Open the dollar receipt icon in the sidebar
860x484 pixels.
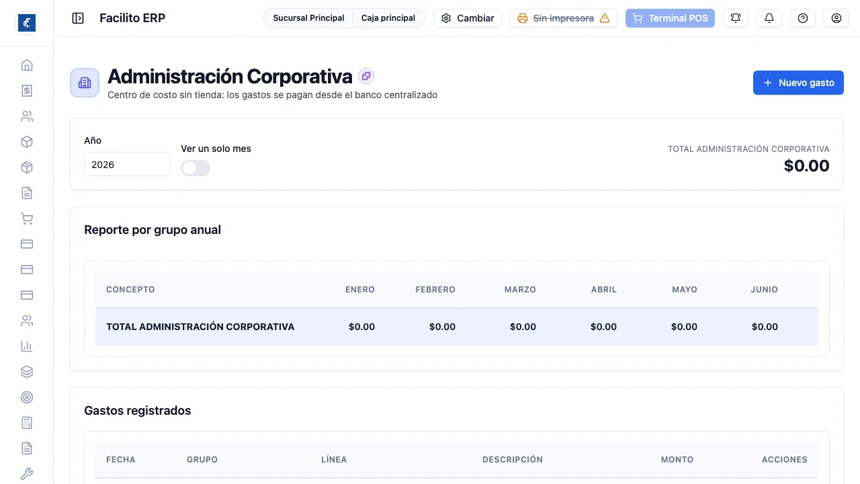[27, 91]
